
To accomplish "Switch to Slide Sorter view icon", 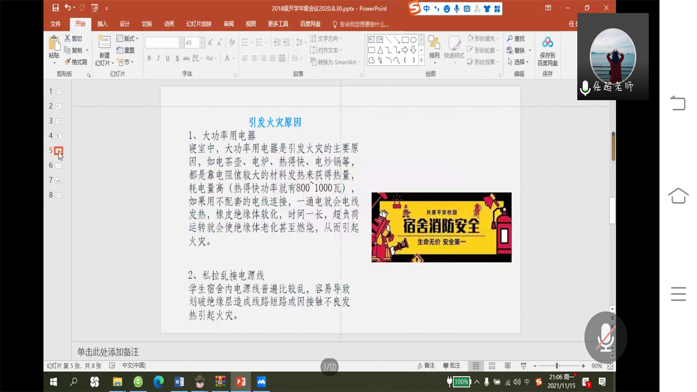I will click(x=492, y=366).
